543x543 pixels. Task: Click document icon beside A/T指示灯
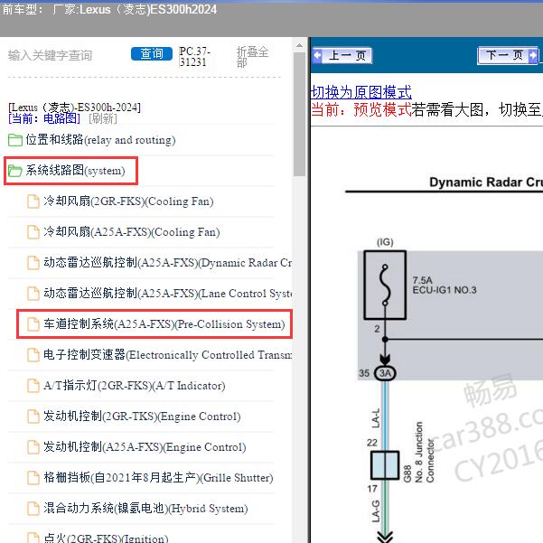point(33,386)
